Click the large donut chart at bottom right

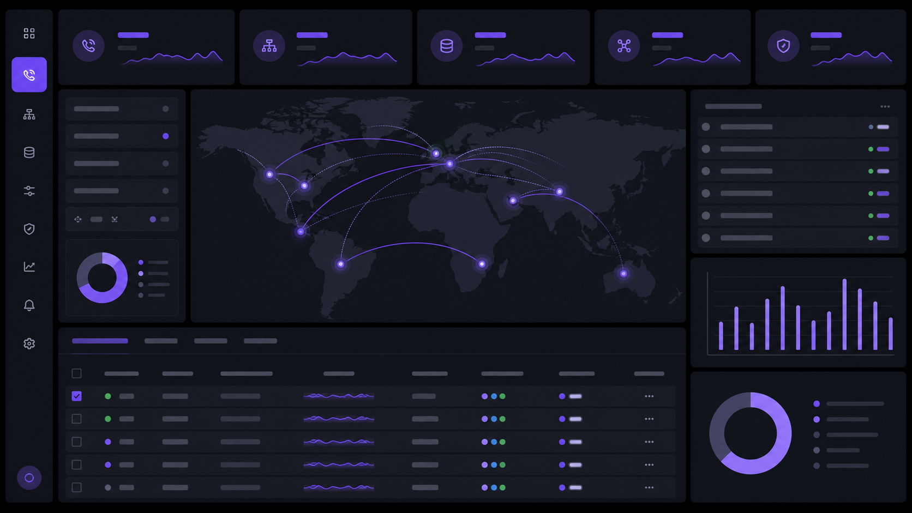pos(751,433)
